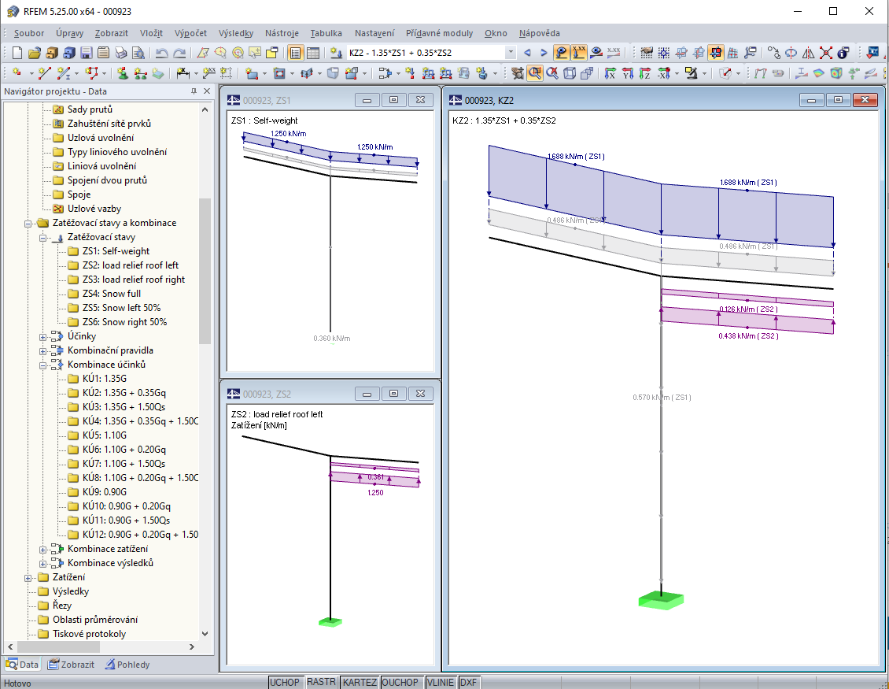Toggle result values x.xx button
The width and height of the screenshot is (889, 689).
[x=614, y=53]
